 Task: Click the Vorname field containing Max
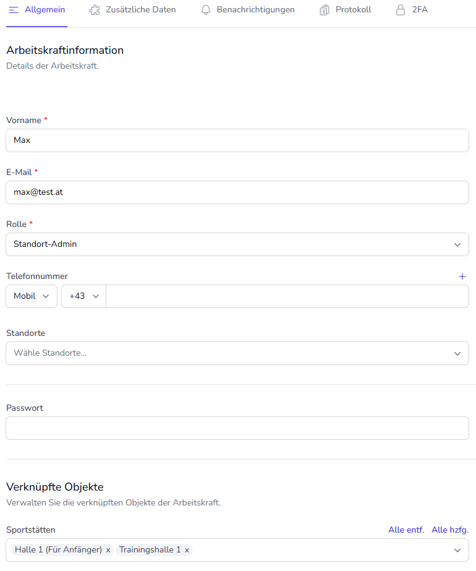(237, 140)
